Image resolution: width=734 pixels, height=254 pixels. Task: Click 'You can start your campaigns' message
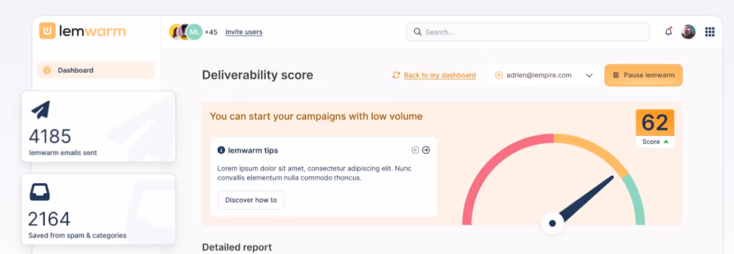[x=316, y=116]
